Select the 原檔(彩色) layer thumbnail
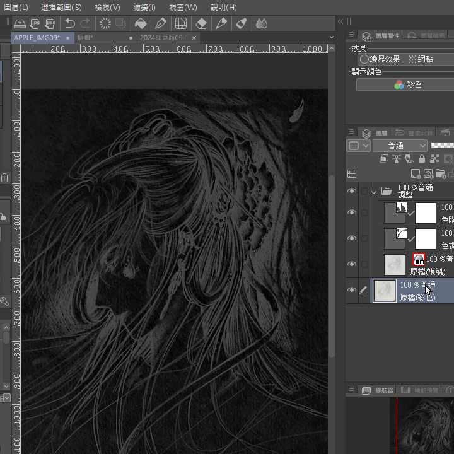This screenshot has width=454, height=454. 384,290
